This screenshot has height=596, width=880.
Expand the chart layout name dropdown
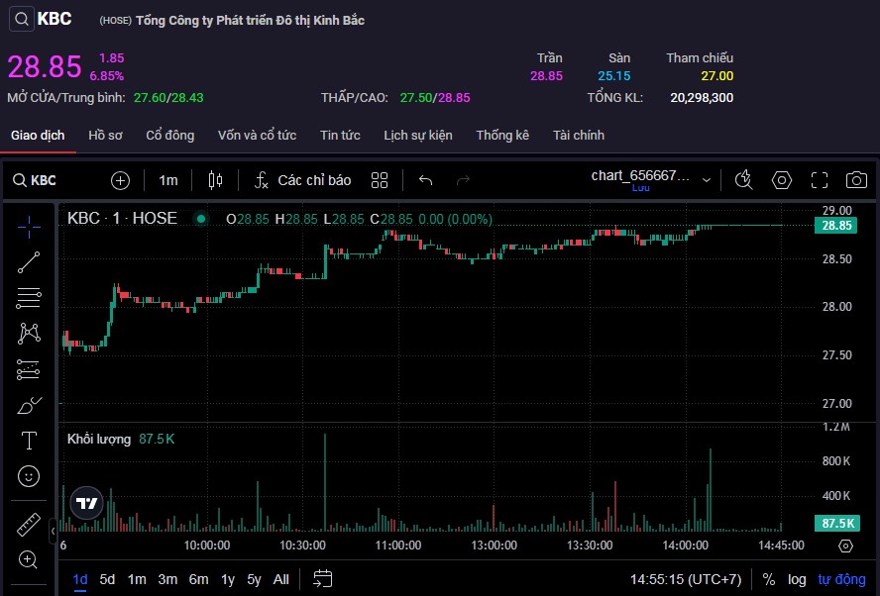pos(707,180)
